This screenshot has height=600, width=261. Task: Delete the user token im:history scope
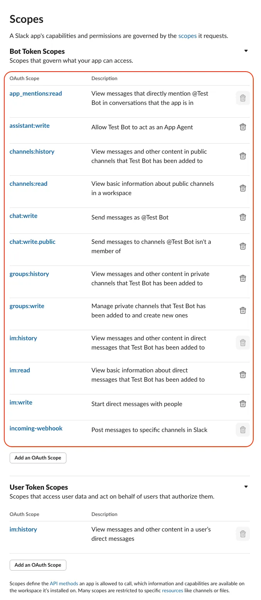tap(243, 534)
